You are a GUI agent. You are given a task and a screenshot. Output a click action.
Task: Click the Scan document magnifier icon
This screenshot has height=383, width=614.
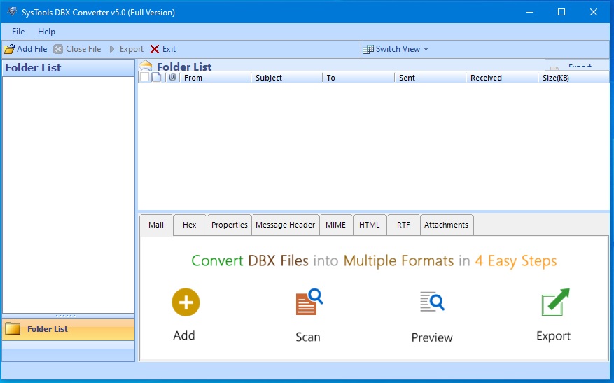coord(309,302)
